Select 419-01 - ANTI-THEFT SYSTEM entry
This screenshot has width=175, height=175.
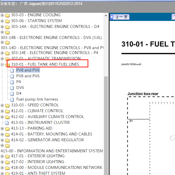coord(38,173)
